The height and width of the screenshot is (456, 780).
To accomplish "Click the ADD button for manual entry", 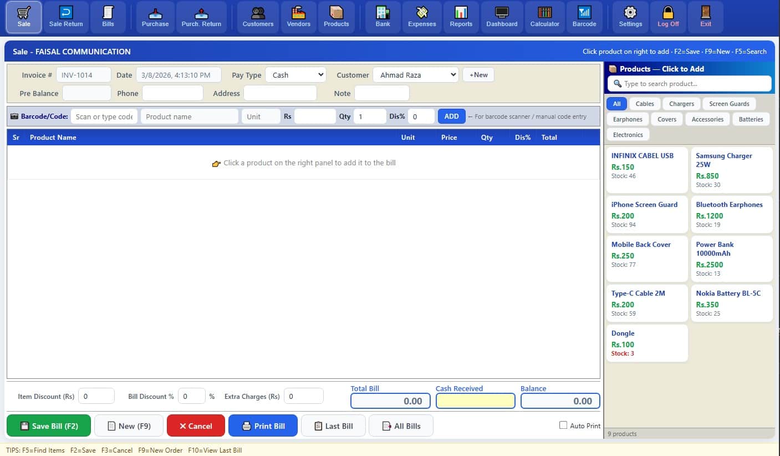I will (451, 116).
